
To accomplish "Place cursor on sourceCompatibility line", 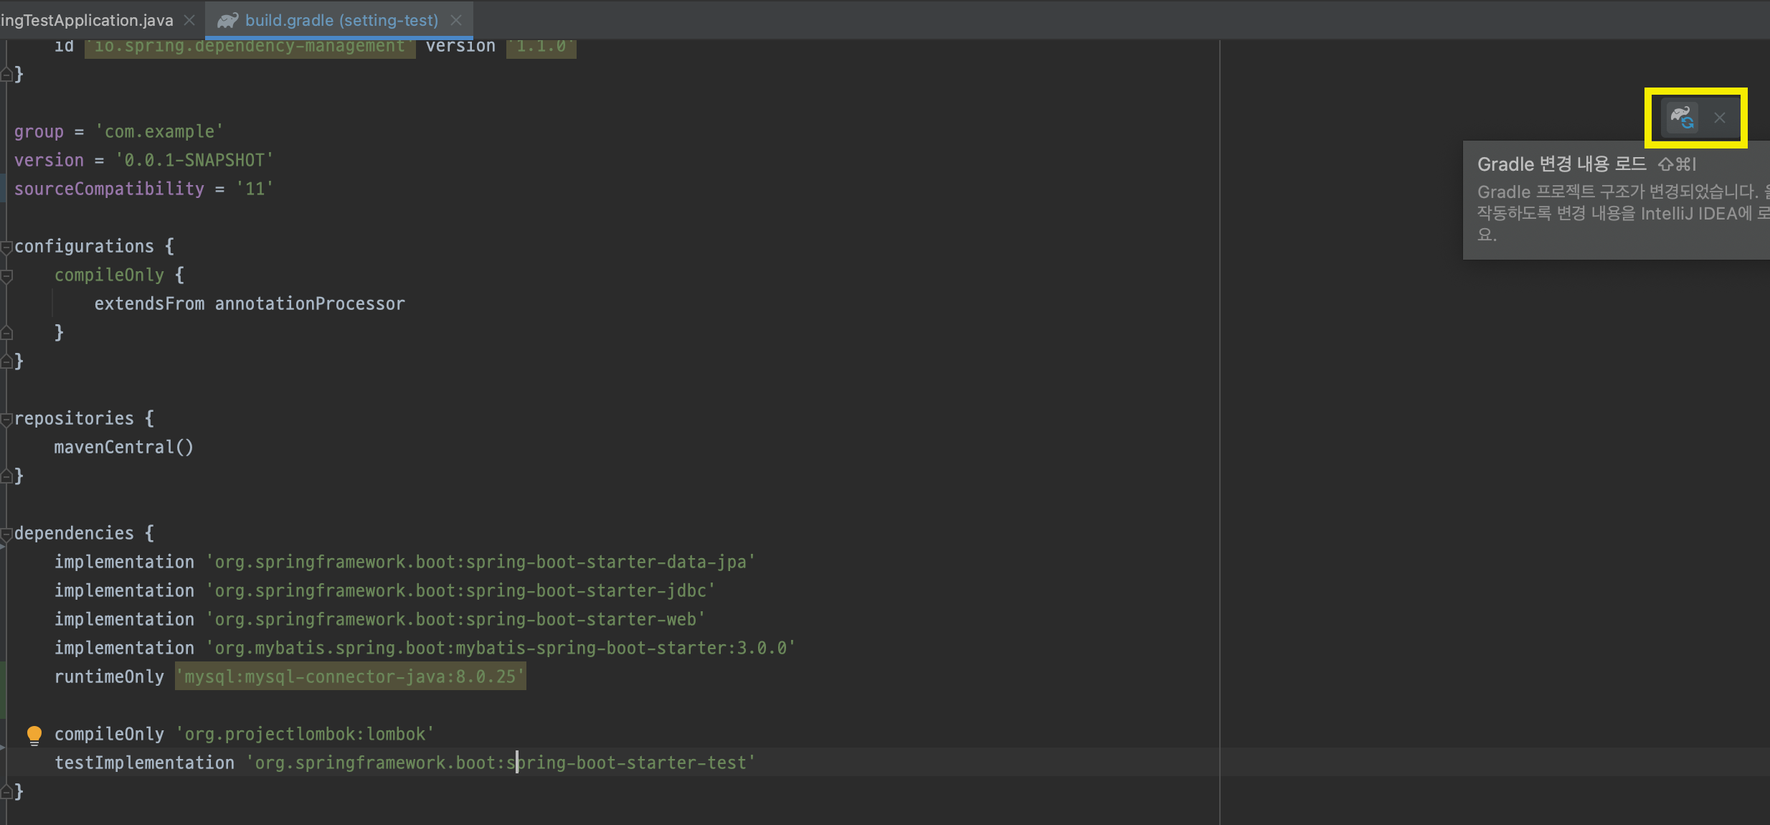I will [109, 189].
